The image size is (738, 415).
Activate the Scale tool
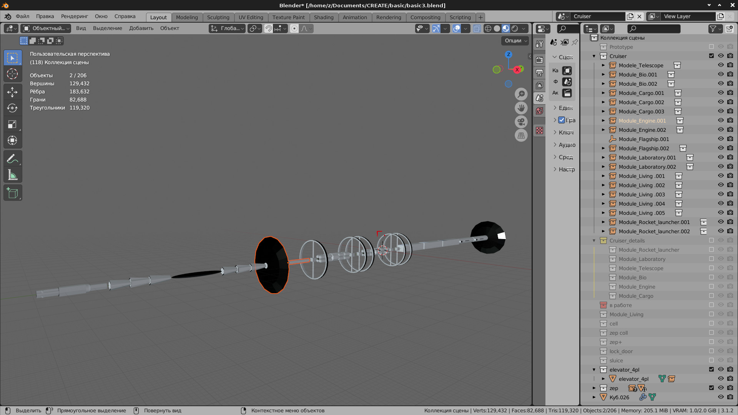tap(12, 124)
